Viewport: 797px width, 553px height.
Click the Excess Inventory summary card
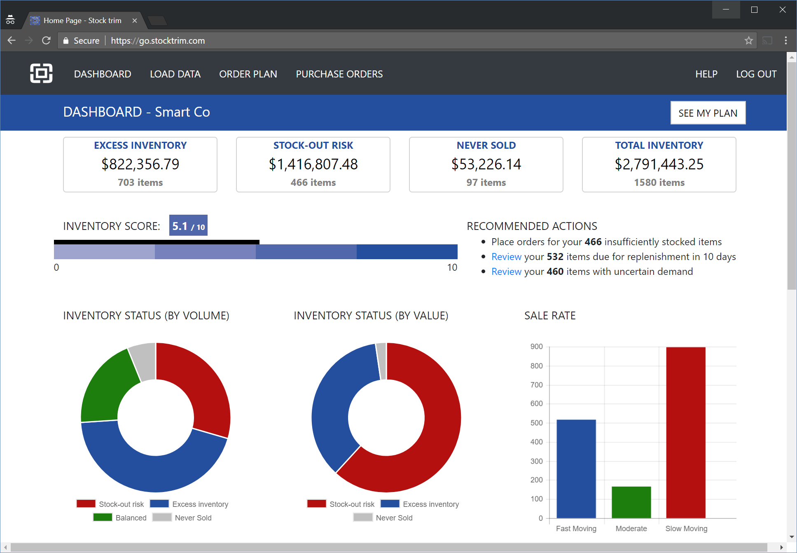[140, 164]
